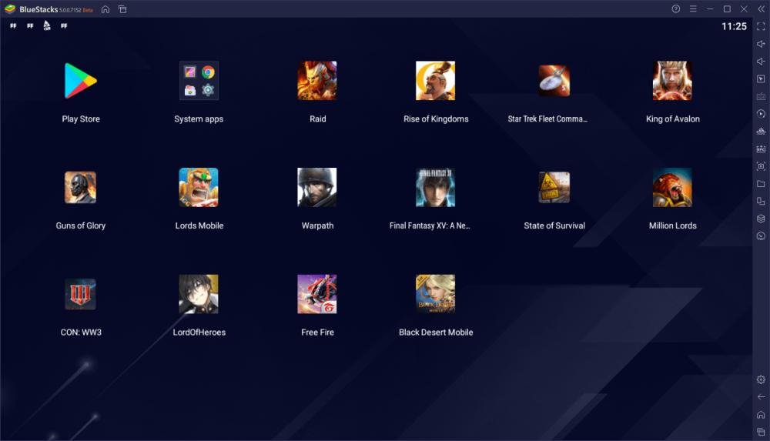Click the BlueStacks logo in title bar
The height and width of the screenshot is (441, 770).
[x=10, y=8]
